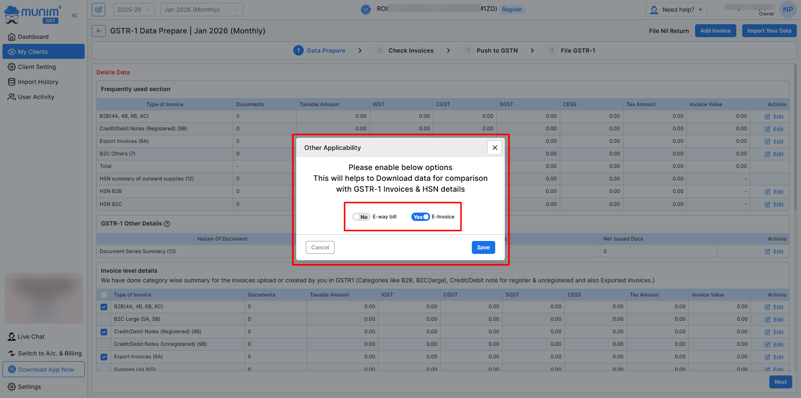Click the help icon beside GSTR-1 Other Details
The image size is (801, 398).
[x=167, y=224]
